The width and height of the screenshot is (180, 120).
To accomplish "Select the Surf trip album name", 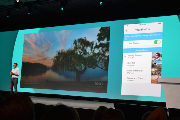I will coord(131,63).
